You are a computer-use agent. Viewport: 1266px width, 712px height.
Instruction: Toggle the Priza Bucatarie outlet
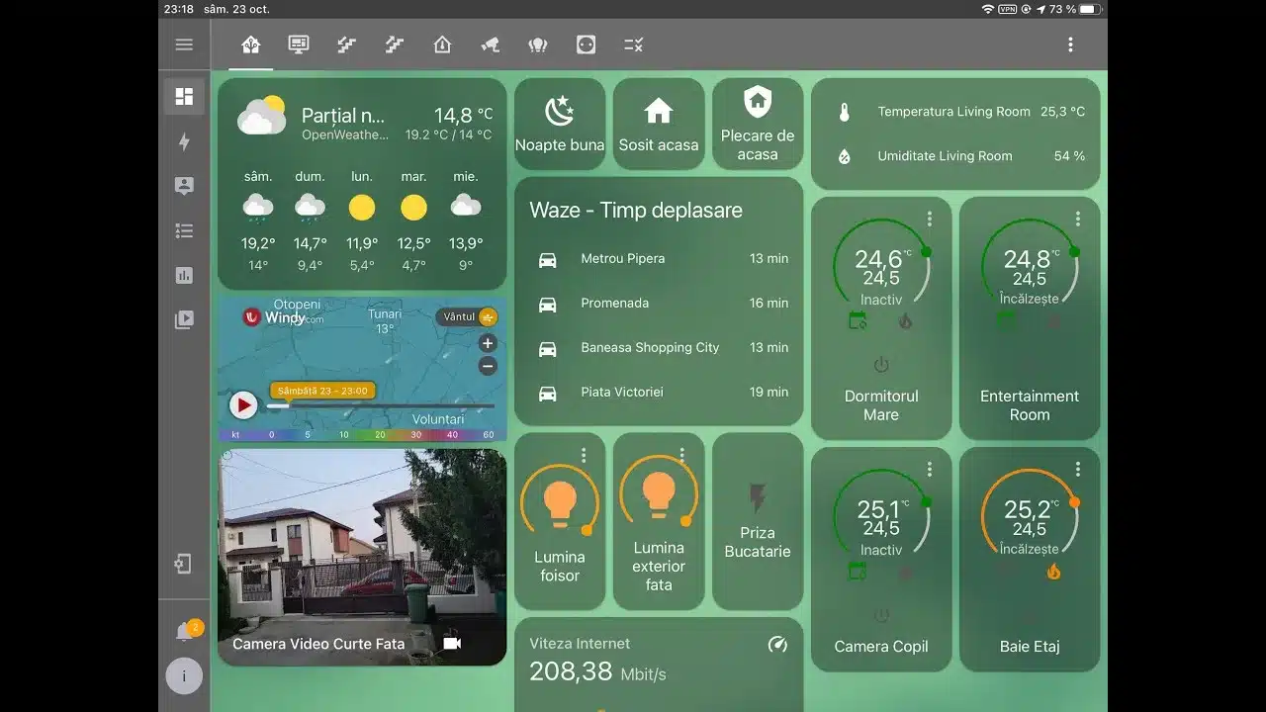click(x=758, y=498)
